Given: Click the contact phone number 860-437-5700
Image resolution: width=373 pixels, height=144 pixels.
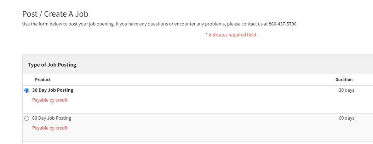Looking at the screenshot, I should pyautogui.click(x=283, y=24).
